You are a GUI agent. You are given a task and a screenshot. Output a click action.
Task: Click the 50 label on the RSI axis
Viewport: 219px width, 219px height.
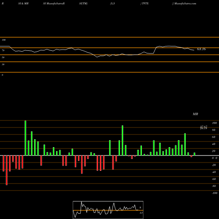(3, 57)
